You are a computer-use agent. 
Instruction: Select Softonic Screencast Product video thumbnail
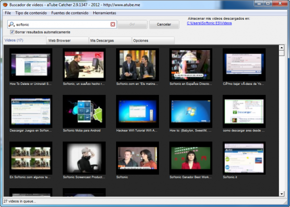click(84, 158)
